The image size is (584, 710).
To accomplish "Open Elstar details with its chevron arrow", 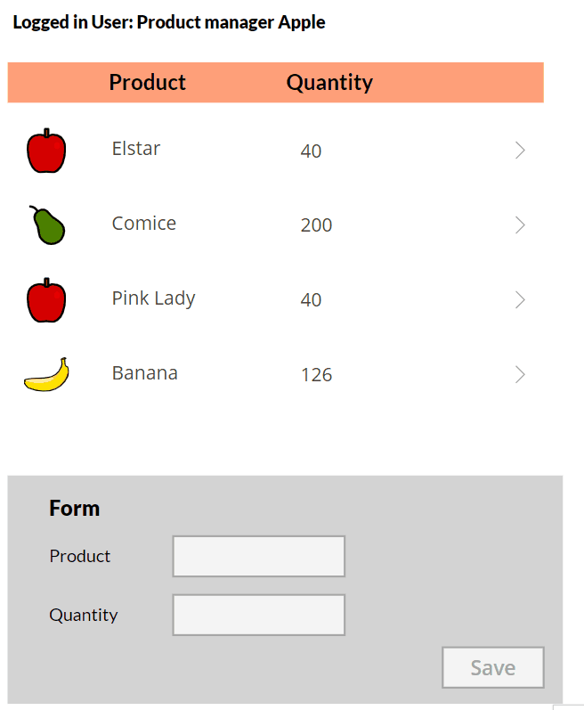I will click(520, 151).
